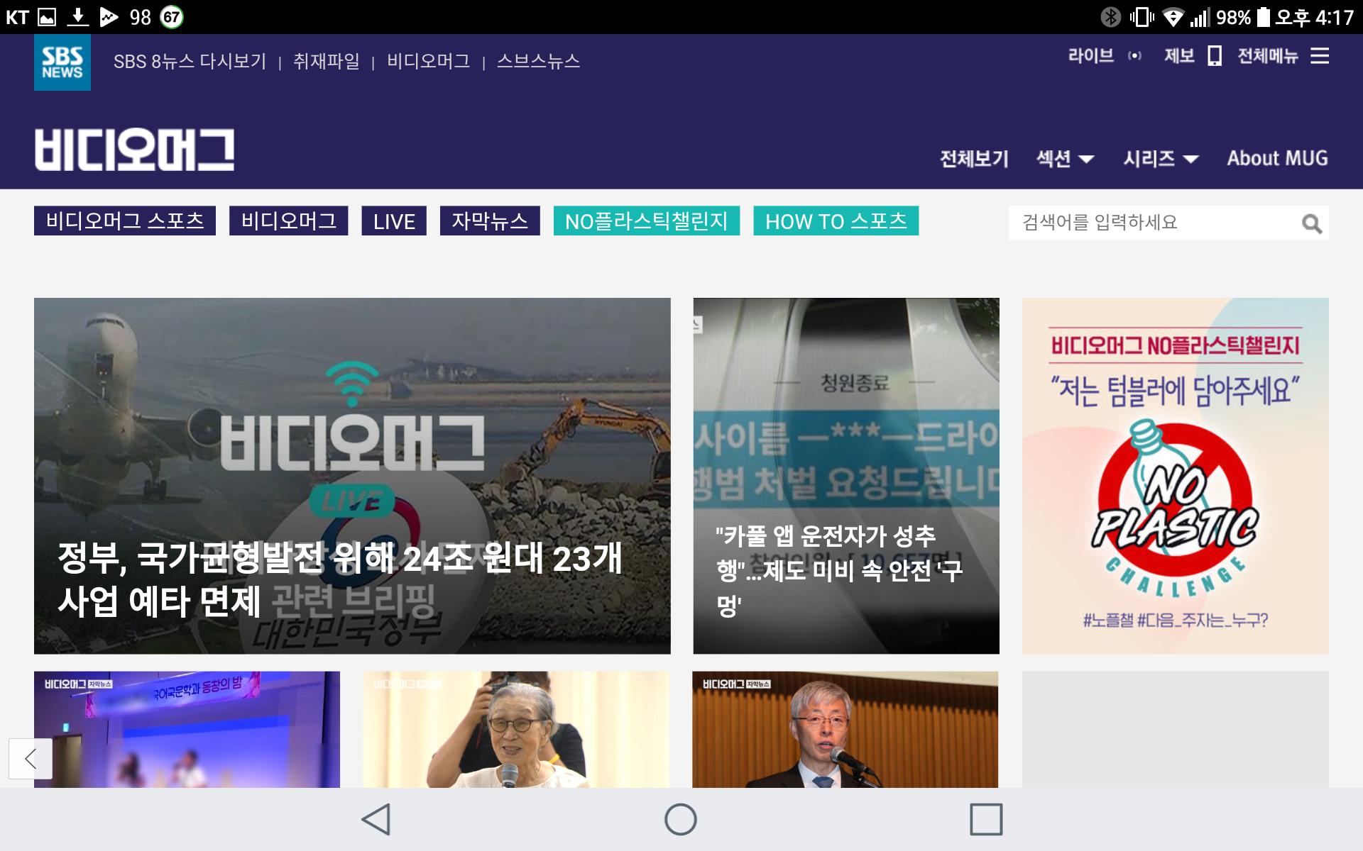Select the 자막뉴스 category tag

pos(490,221)
